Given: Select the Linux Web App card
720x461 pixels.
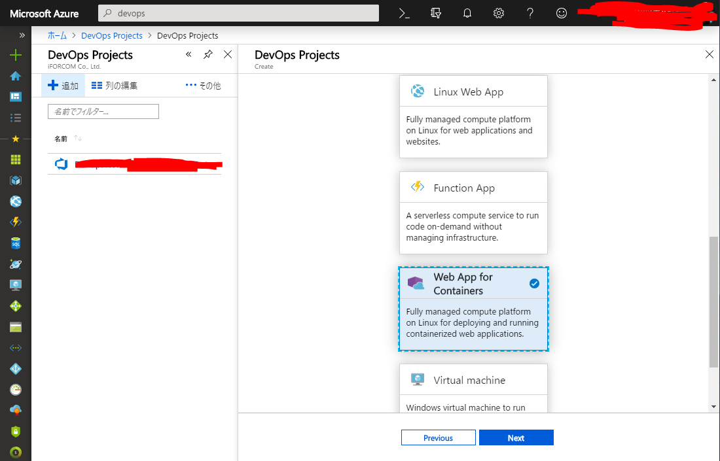Looking at the screenshot, I should point(473,116).
